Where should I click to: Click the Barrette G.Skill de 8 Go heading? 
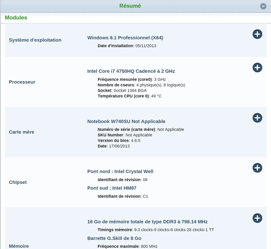pos(114,238)
